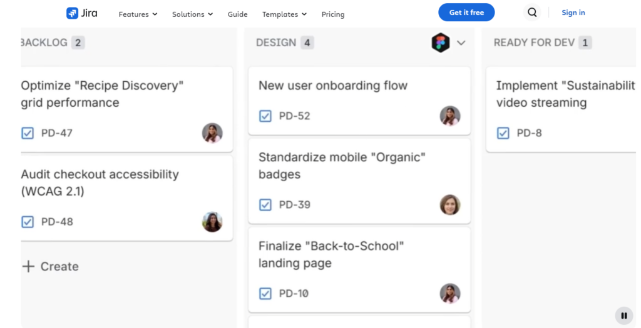Screen dimensions: 641x328
Task: Open card Implement Sustainability video streaming
Action: pyautogui.click(x=561, y=109)
